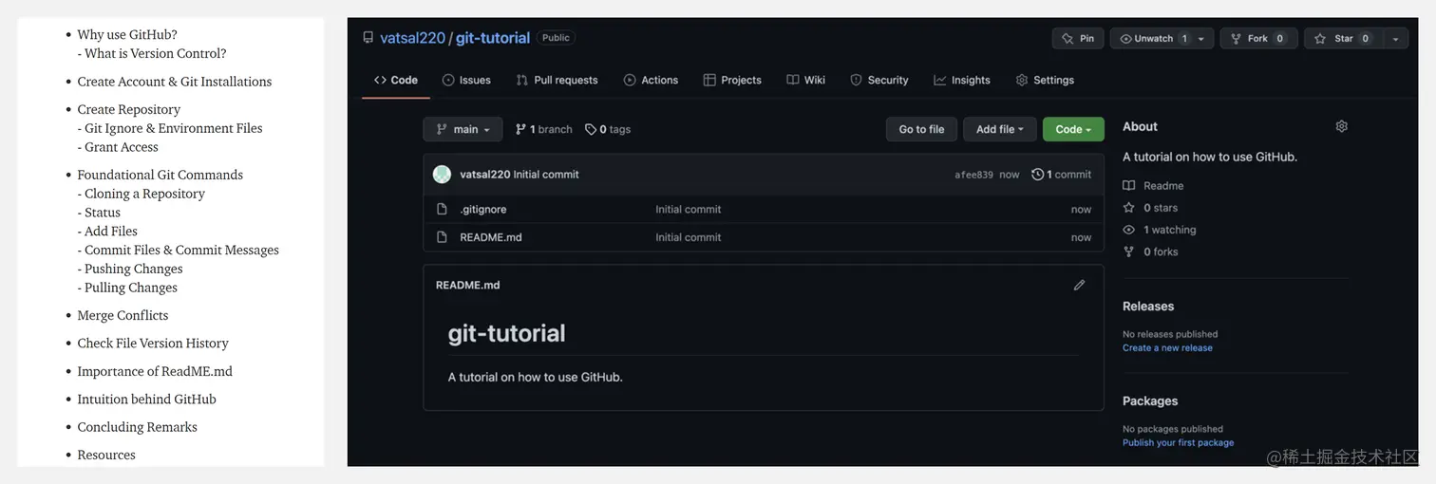The height and width of the screenshot is (484, 1436).
Task: Open the Insights tab
Action: pyautogui.click(x=961, y=80)
